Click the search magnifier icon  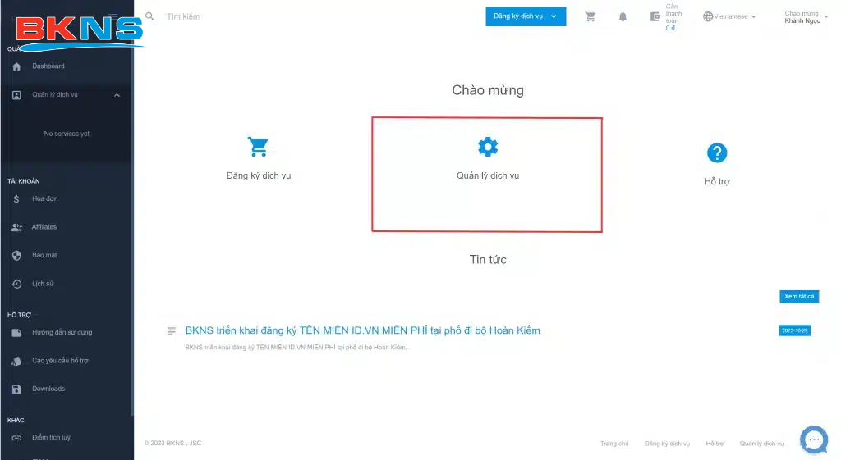click(149, 16)
